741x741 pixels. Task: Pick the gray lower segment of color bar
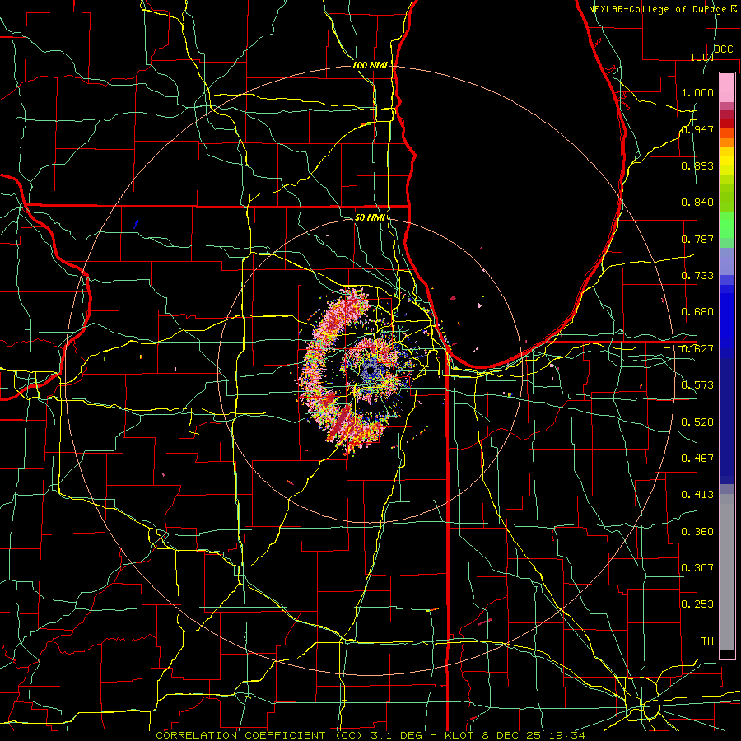[x=727, y=572]
